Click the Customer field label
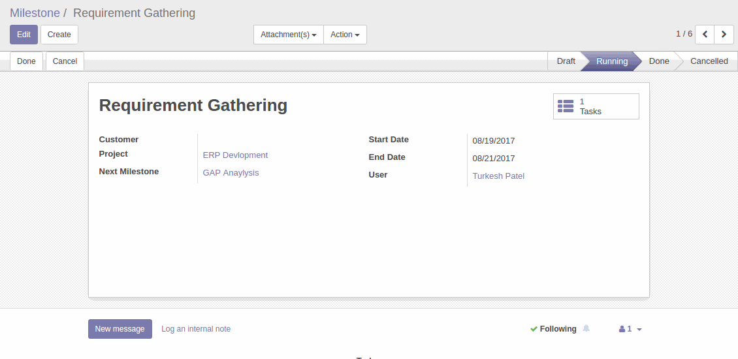This screenshot has width=738, height=359. (x=119, y=139)
